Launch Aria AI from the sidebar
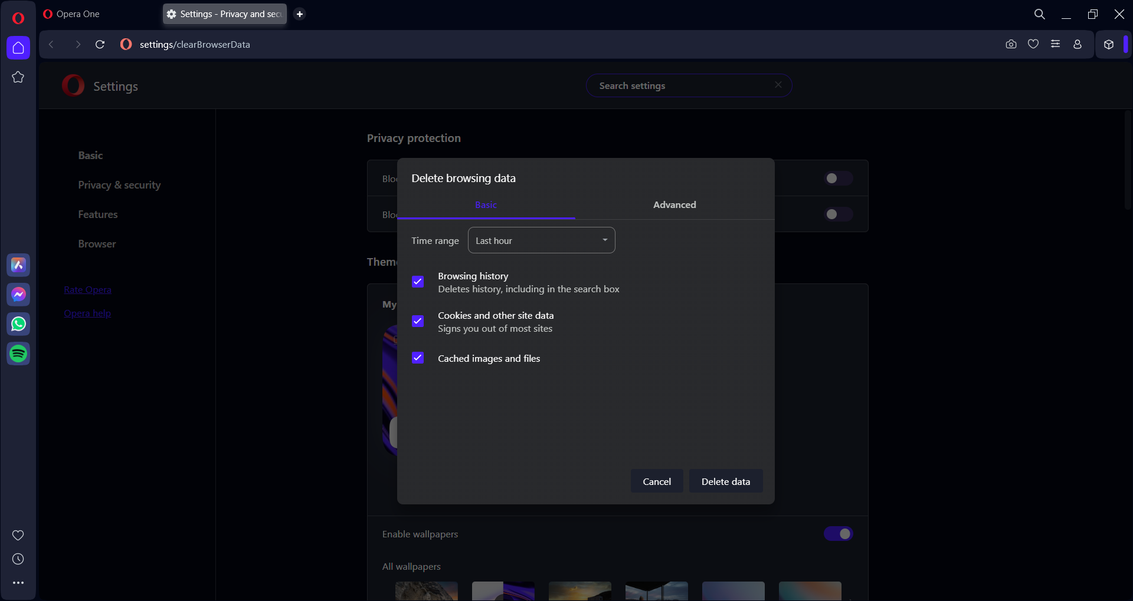The image size is (1133, 601). tap(18, 265)
